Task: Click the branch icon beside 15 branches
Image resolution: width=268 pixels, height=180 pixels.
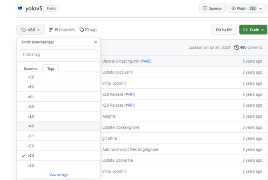Action: (x=51, y=30)
